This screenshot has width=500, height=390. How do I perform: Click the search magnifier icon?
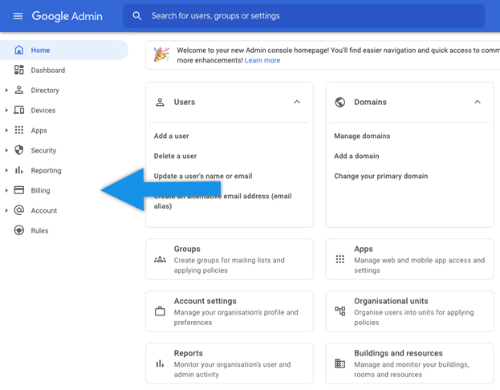(x=136, y=15)
